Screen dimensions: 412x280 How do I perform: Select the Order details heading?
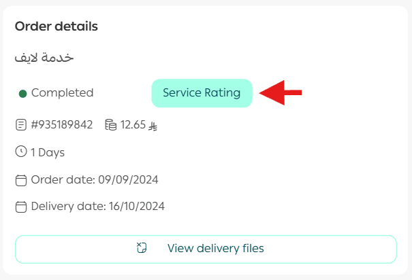(x=57, y=27)
